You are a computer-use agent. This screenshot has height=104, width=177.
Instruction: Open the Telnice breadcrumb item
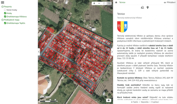(x=122, y=2)
